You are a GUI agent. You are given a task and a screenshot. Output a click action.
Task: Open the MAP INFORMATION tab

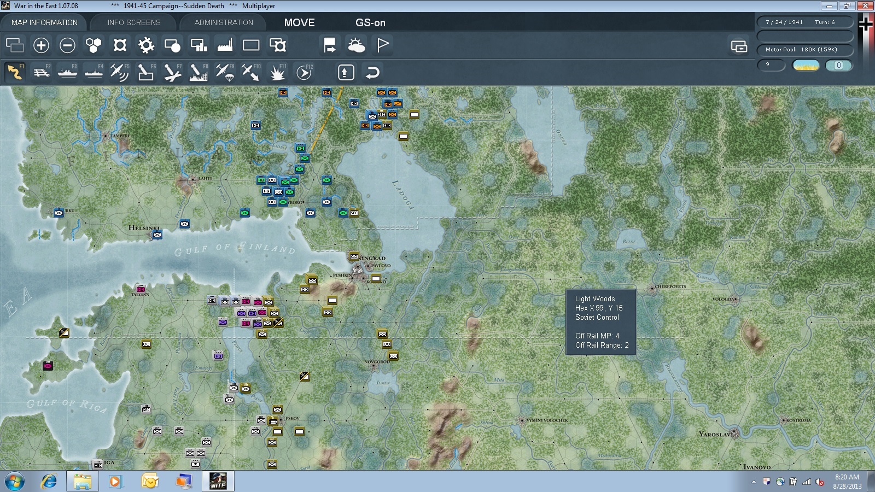coord(44,22)
